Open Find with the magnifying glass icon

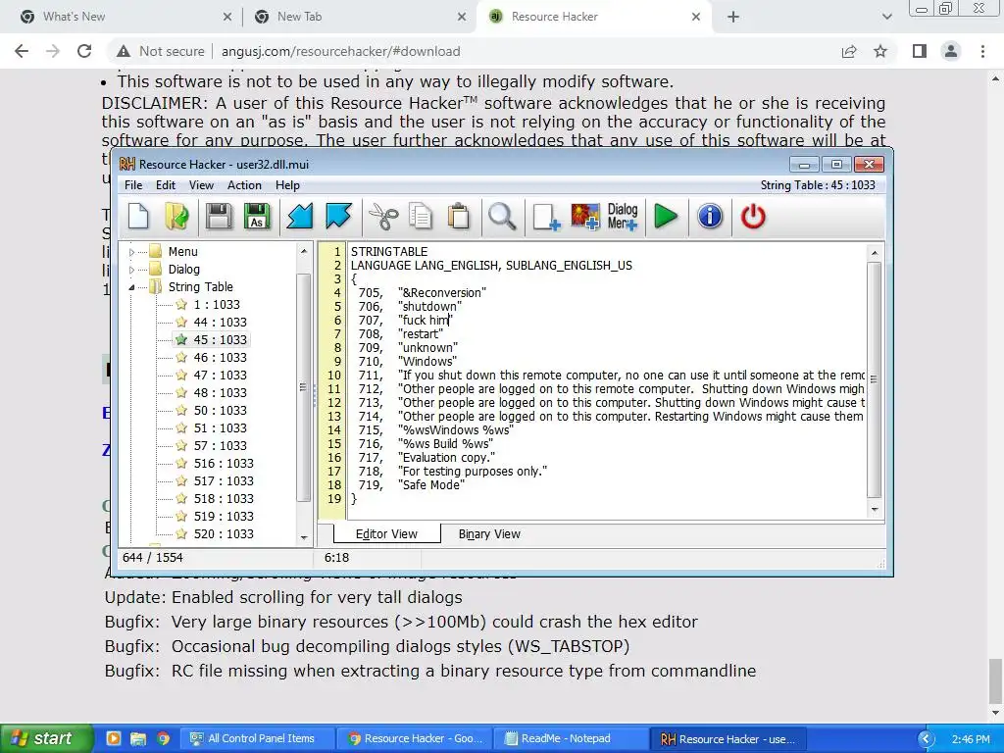click(502, 216)
